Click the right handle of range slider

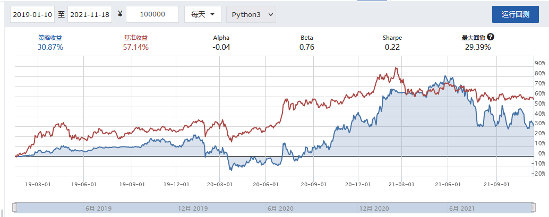533,207
